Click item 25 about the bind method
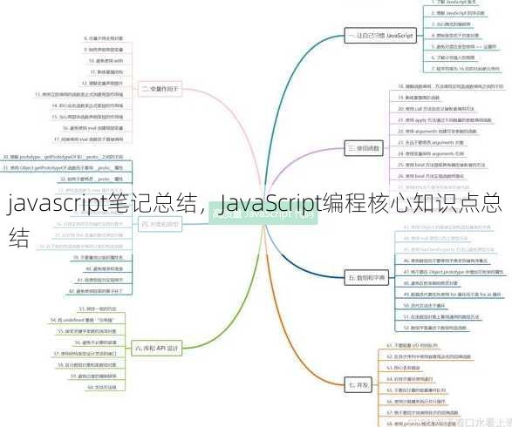Viewport: 512px width, 427px height. pos(441,165)
